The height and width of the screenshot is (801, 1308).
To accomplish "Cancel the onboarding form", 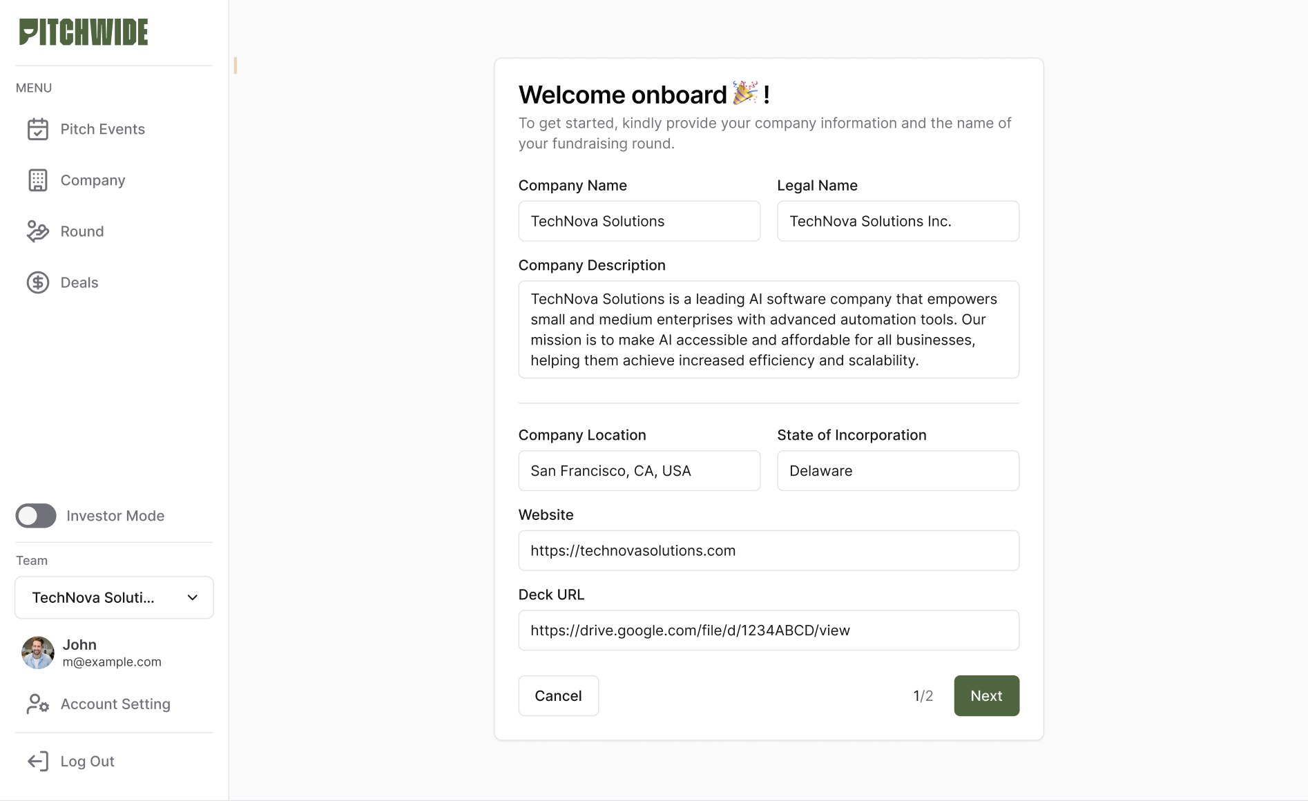I will tap(558, 695).
